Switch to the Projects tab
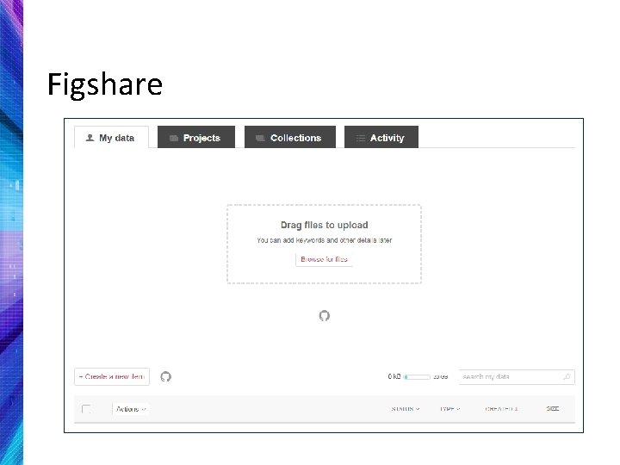 tap(196, 137)
